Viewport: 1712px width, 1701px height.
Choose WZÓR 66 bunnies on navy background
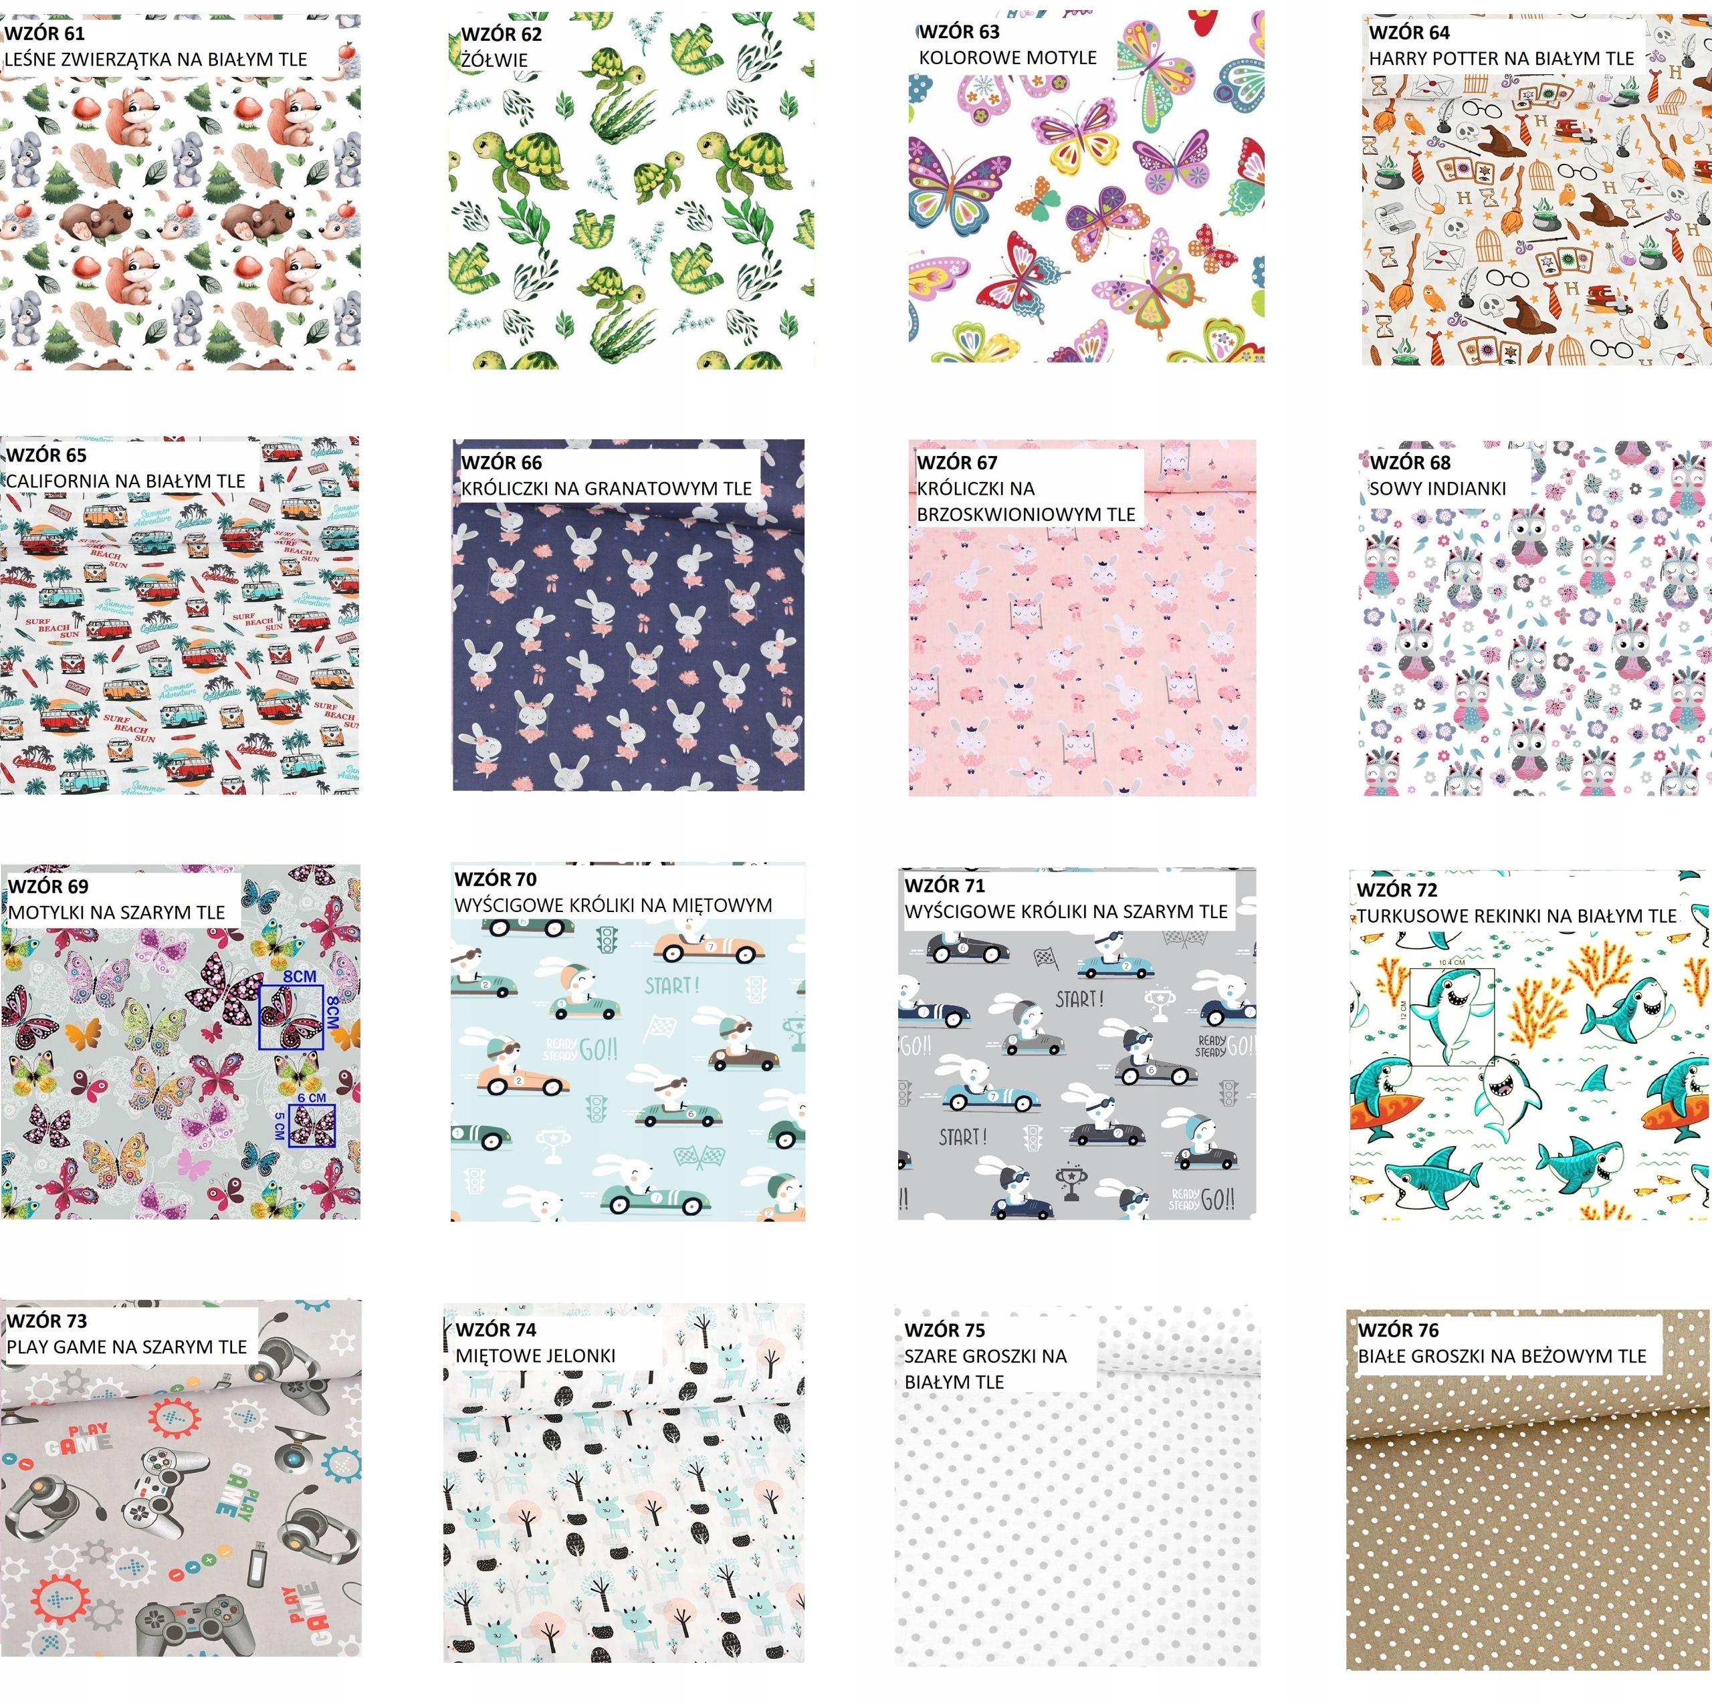(628, 615)
